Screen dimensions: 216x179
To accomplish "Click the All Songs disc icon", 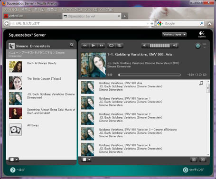I will 16,130.
